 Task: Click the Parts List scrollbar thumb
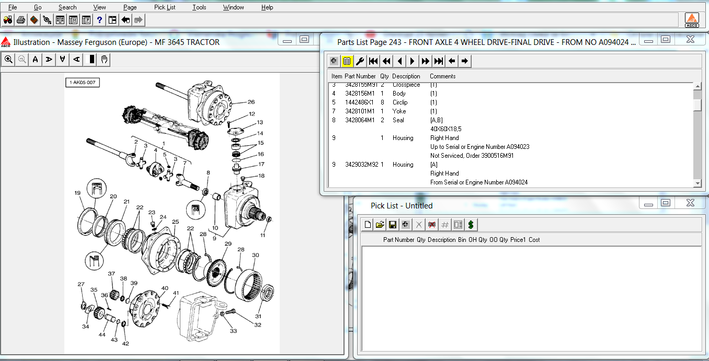click(x=697, y=105)
